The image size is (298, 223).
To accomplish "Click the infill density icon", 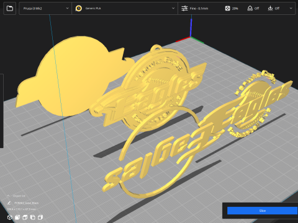I will pos(227,9).
